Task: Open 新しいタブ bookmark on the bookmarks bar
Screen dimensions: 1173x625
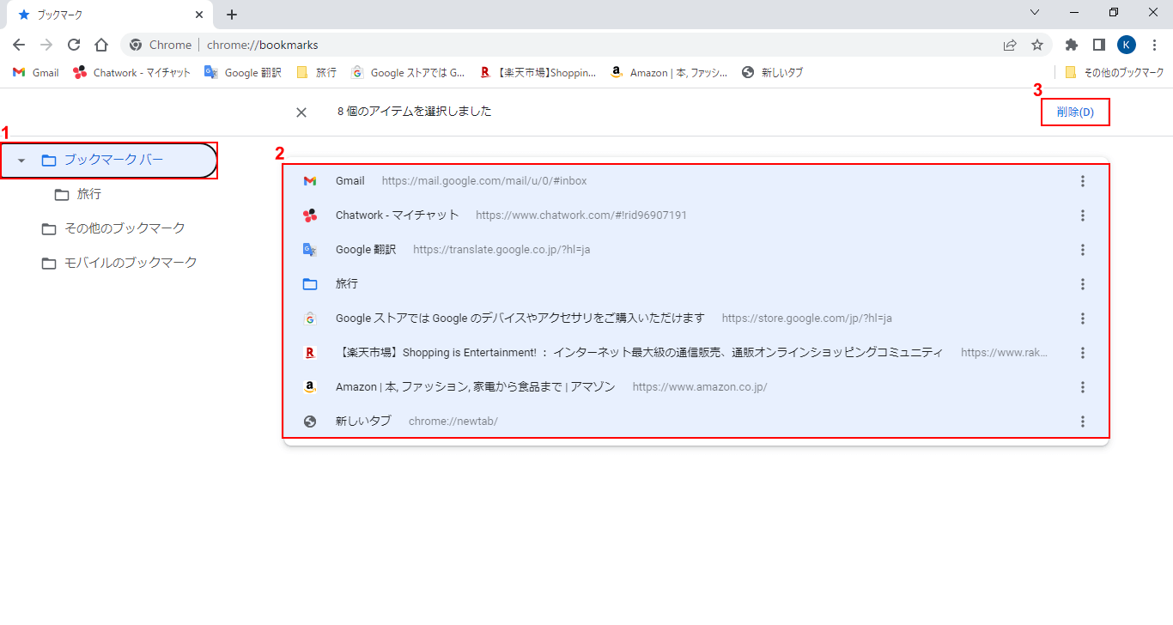Action: pos(772,73)
